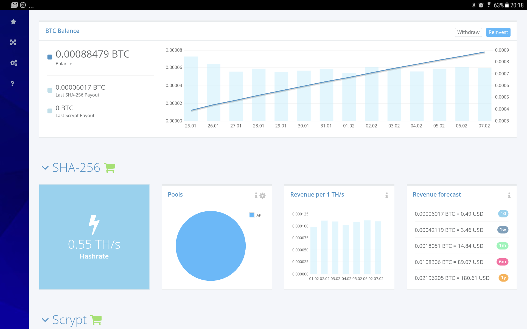
Task: Click the blue AP pie chart slice
Action: 211,246
